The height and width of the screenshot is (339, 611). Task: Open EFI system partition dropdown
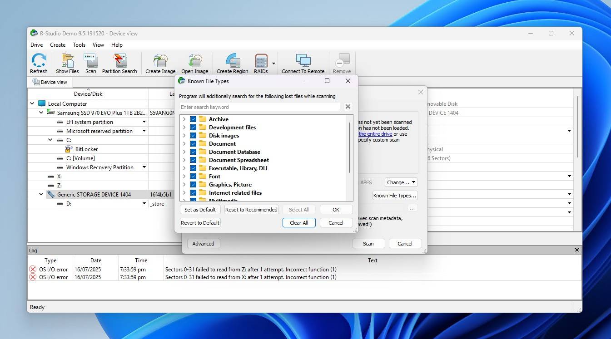(x=144, y=122)
